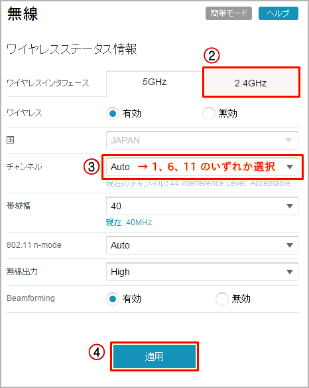
Task: Click the 現在 :40MHz status text
Action: (129, 223)
